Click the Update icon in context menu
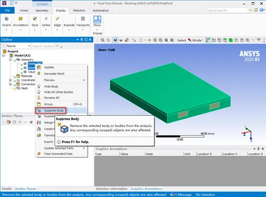 pos(39,67)
